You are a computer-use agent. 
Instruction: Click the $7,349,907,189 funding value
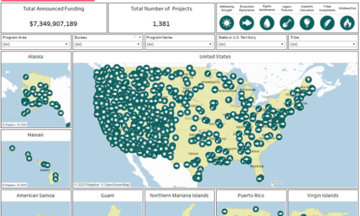point(54,24)
